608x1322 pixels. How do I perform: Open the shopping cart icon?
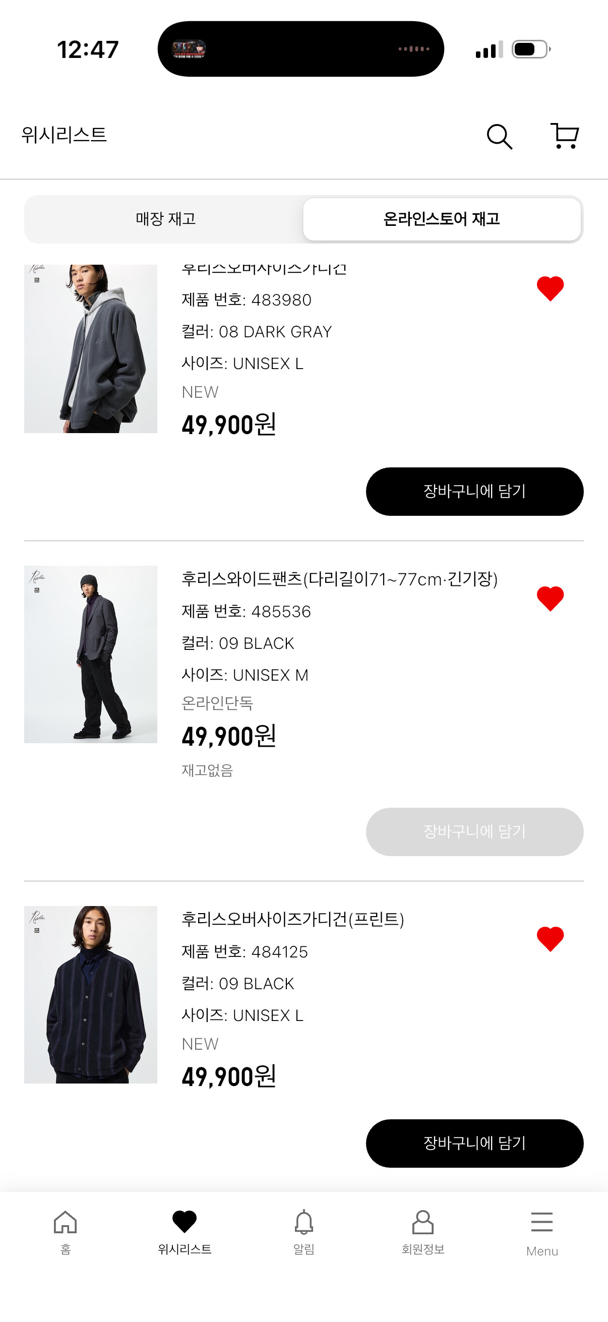pyautogui.click(x=564, y=136)
